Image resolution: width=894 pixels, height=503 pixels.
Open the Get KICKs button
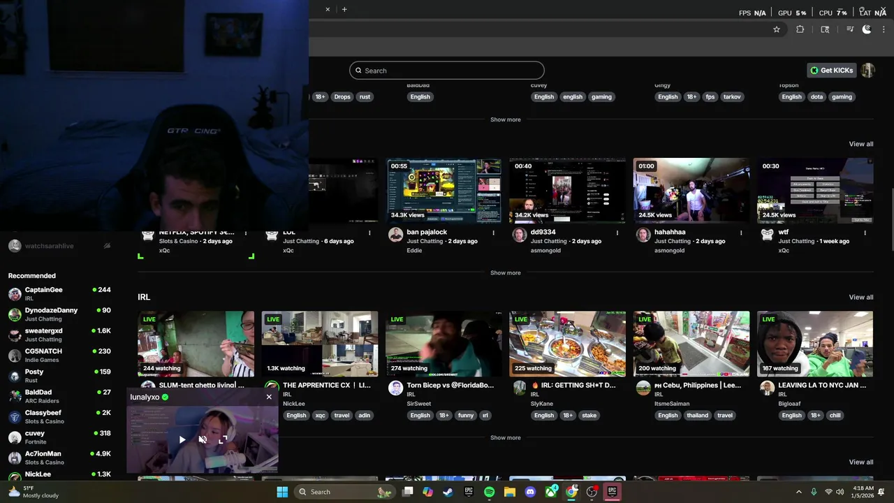coord(831,71)
